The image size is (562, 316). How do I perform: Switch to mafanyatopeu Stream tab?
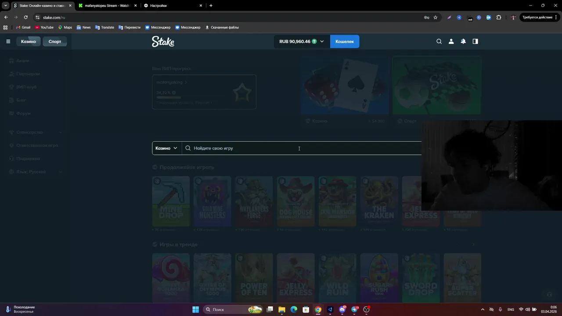107,6
